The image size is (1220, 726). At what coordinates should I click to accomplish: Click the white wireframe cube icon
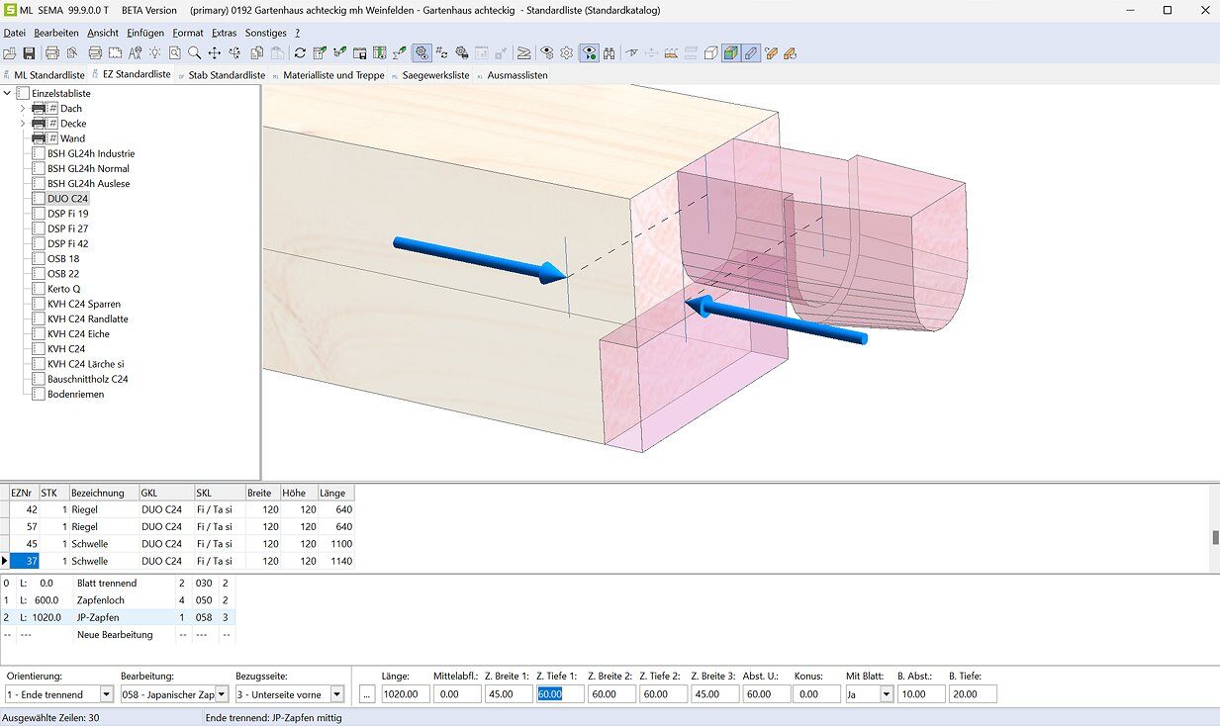(x=710, y=52)
